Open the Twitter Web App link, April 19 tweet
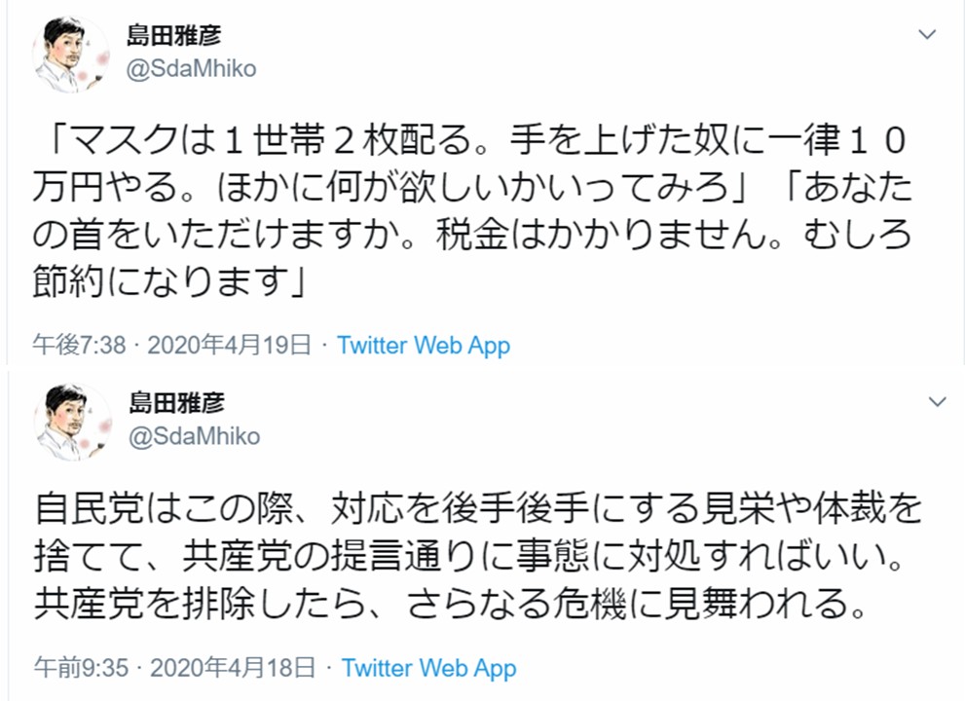 424,346
